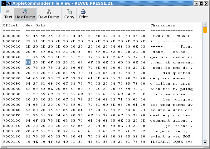
Task: Minimize the AppleCommander File View window
Action: point(196,3)
